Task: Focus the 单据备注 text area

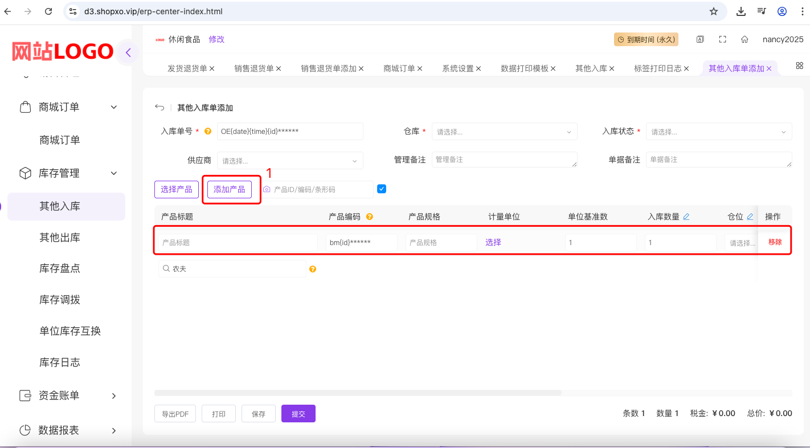Action: 719,160
